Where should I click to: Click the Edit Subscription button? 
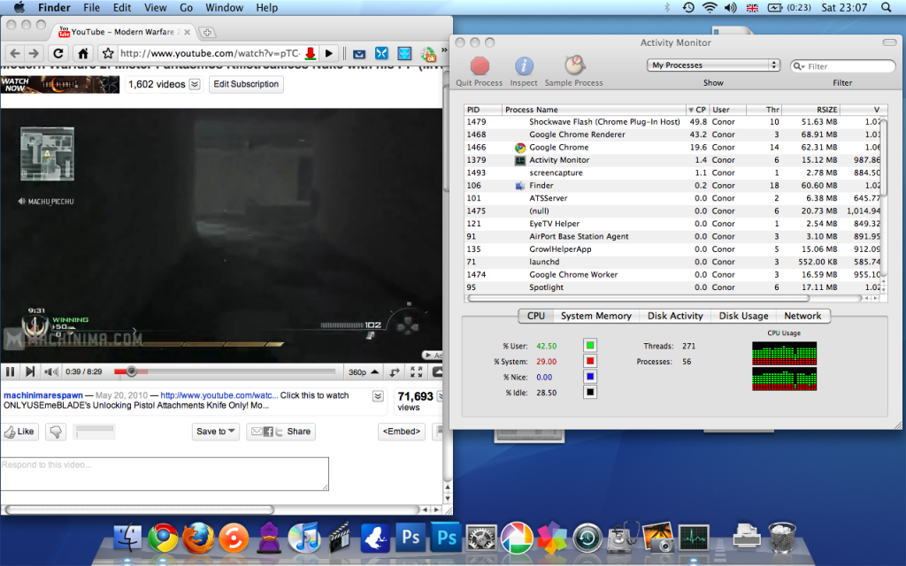coord(246,84)
